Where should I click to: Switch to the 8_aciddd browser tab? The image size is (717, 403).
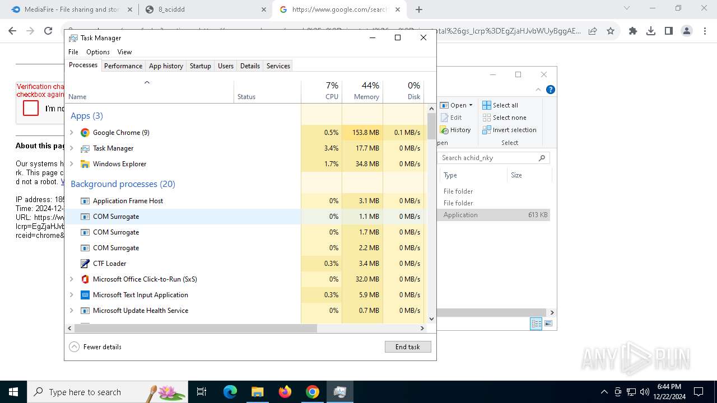point(206,10)
